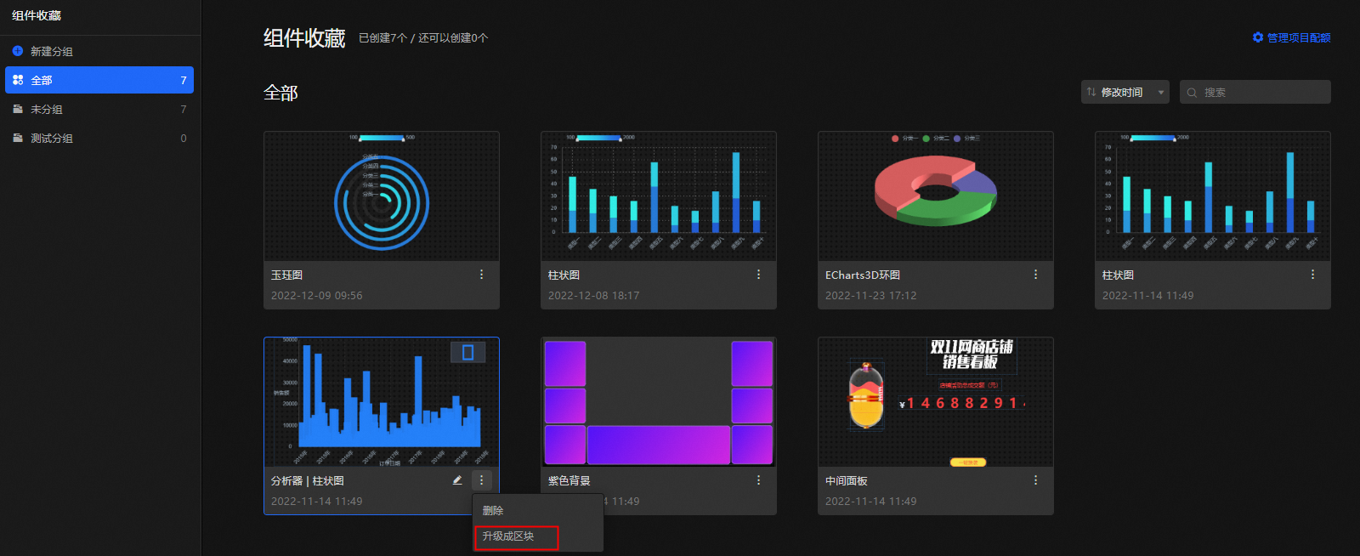Open the ECharts3D环图 donut thumbnail
The image size is (1360, 556).
(935, 196)
